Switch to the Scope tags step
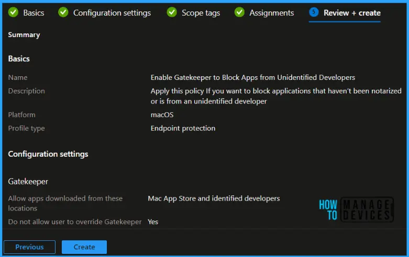This screenshot has height=257, width=409. [x=201, y=13]
